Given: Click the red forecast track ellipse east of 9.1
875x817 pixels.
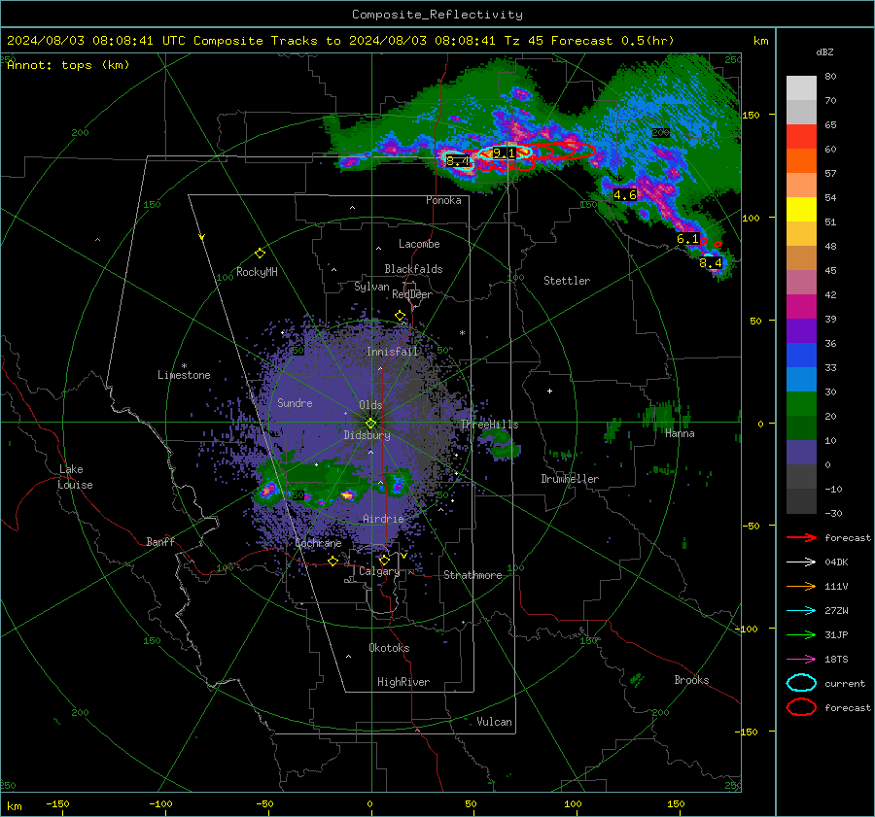Looking at the screenshot, I should pyautogui.click(x=561, y=150).
